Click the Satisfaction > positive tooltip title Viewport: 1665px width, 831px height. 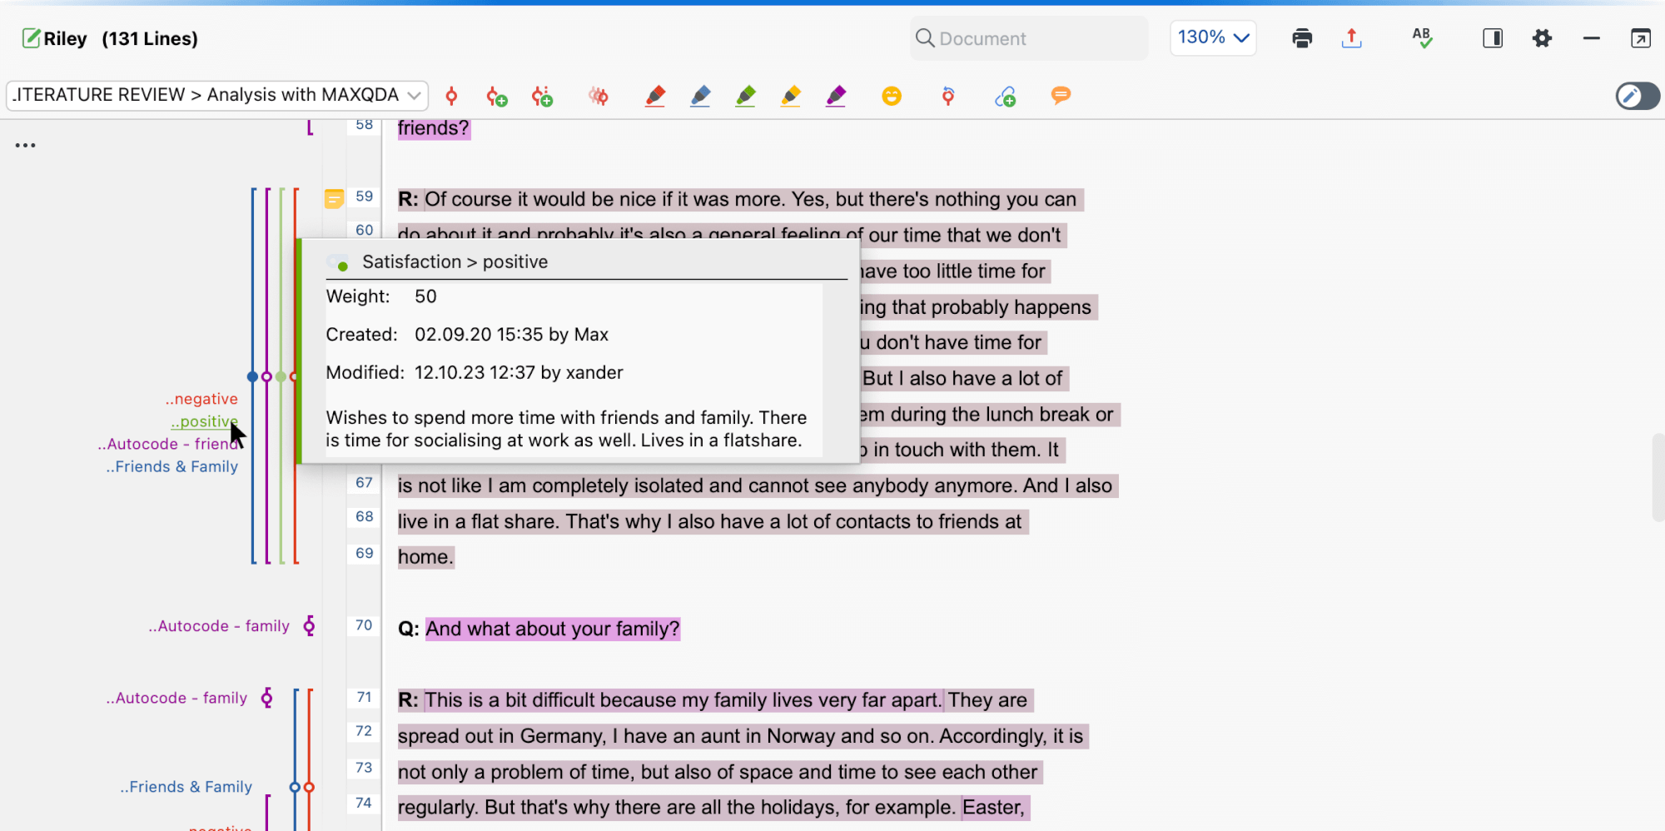[455, 261]
